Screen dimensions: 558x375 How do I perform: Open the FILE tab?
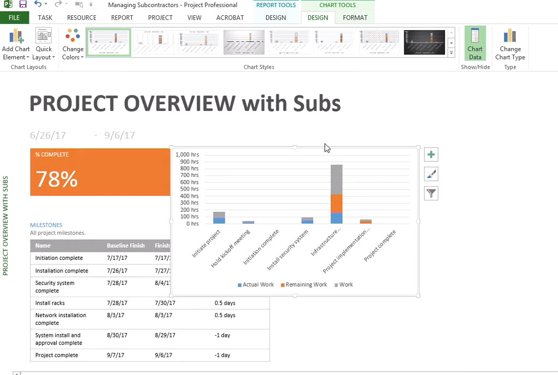click(14, 17)
